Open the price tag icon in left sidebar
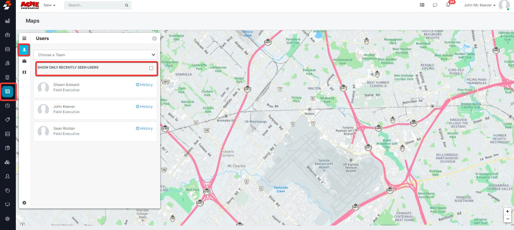This screenshot has height=230, width=514. (x=8, y=120)
